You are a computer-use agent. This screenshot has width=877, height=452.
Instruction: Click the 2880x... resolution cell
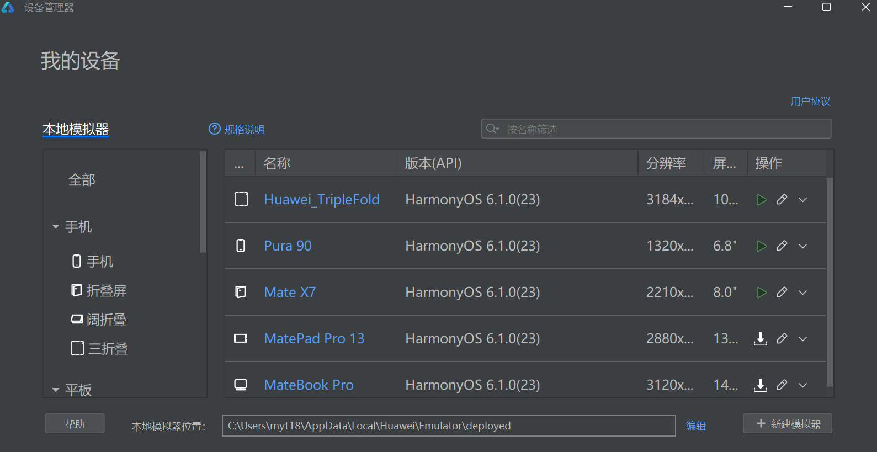coord(670,338)
